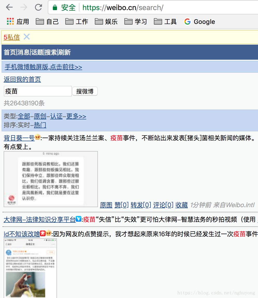Click 转发[0] on first post
258x298 pixels.
point(141,205)
